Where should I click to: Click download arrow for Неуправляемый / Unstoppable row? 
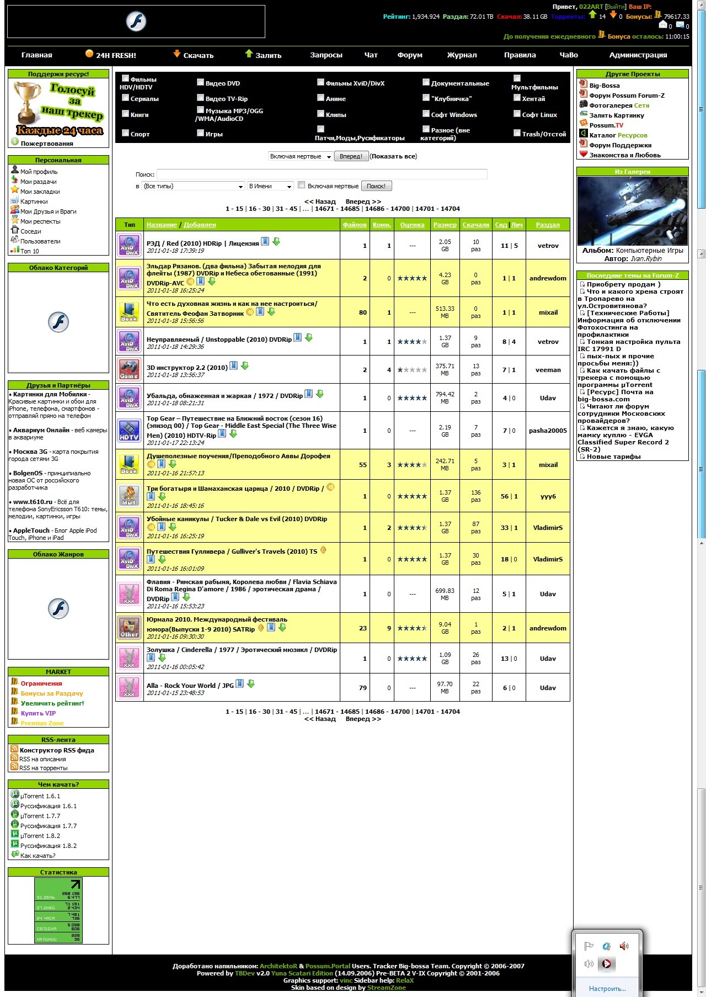tap(309, 337)
